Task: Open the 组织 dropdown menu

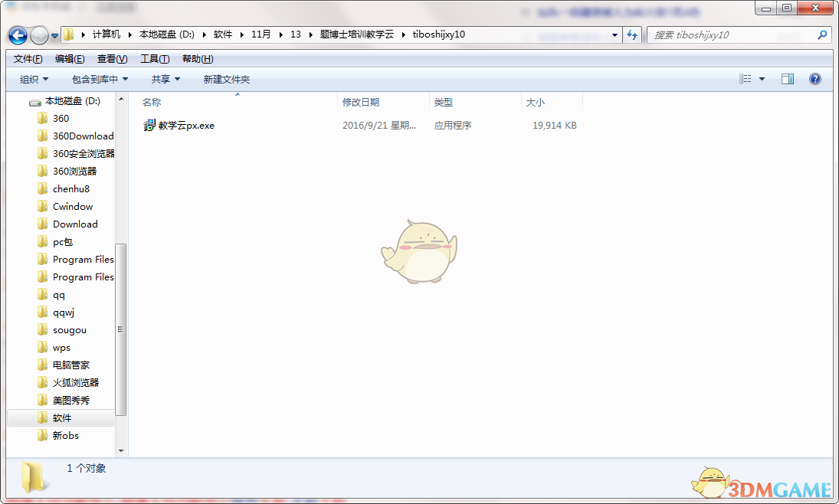Action: point(33,78)
